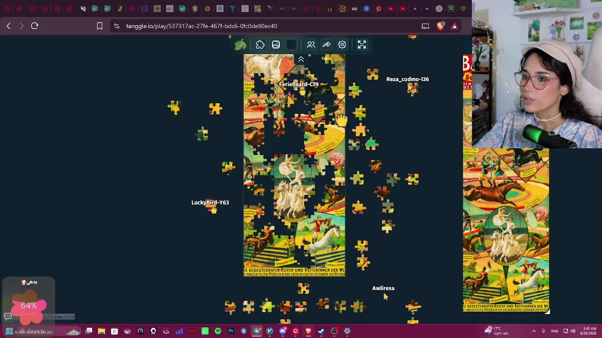This screenshot has height=338, width=602.
Task: Click the puzzle piece toolbar icon
Action: pyautogui.click(x=260, y=45)
